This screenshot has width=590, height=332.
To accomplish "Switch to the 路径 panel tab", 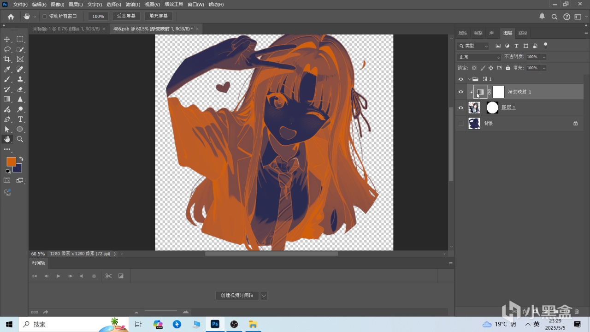I will click(523, 33).
